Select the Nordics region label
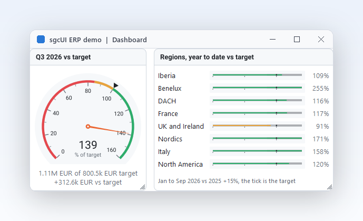The height and width of the screenshot is (221, 363). [x=170, y=139]
